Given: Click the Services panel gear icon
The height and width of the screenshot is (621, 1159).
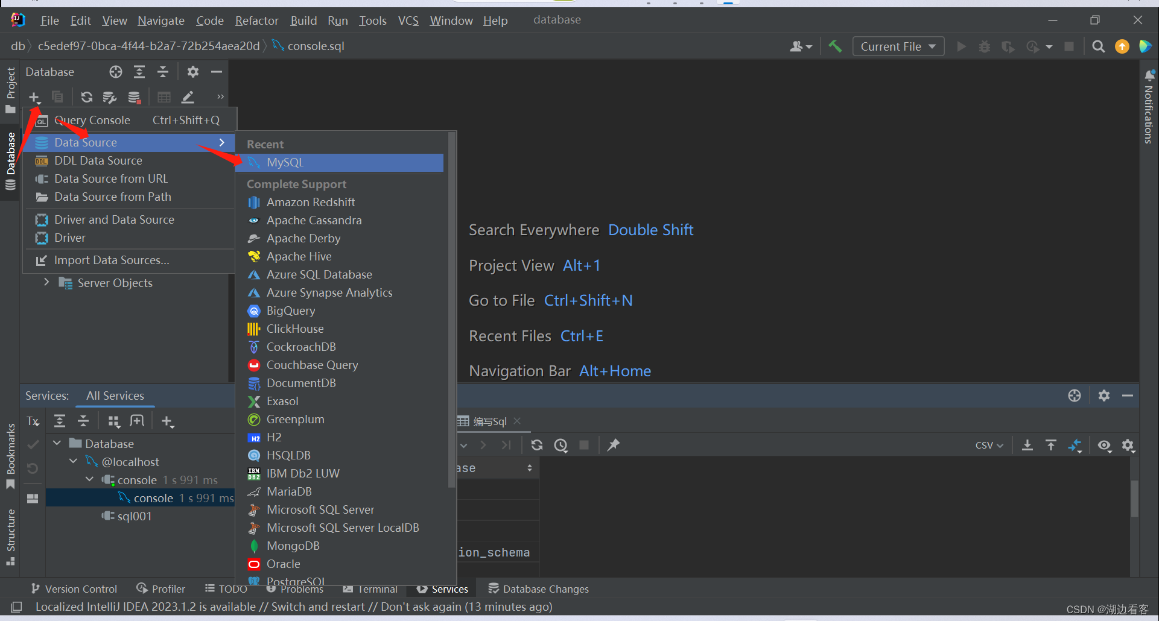Looking at the screenshot, I should tap(1104, 396).
